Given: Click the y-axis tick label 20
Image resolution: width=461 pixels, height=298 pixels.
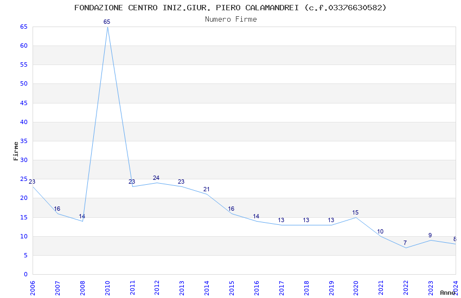Looking at the screenshot, I should click(x=24, y=198).
